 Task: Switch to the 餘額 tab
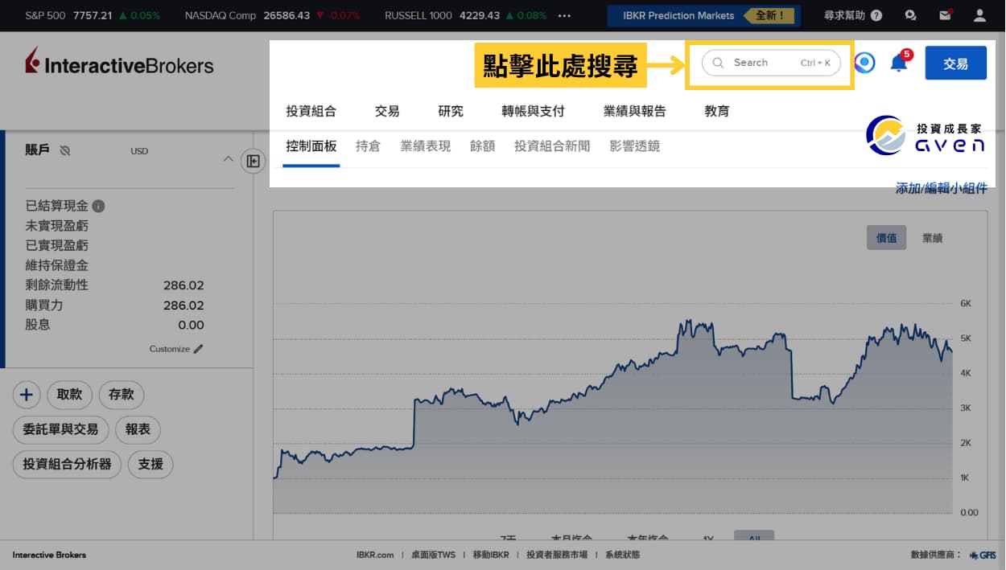pos(483,146)
